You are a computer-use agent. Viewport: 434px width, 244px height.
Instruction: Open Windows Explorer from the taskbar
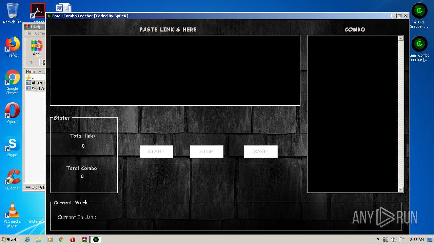point(38,240)
